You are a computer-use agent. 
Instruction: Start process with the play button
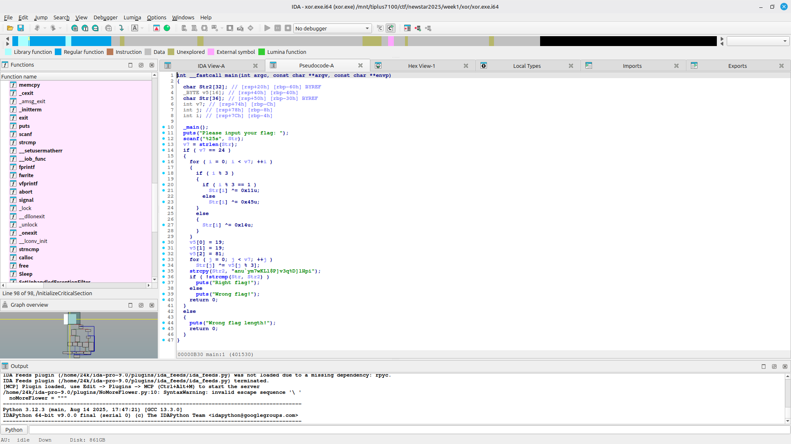tap(267, 28)
